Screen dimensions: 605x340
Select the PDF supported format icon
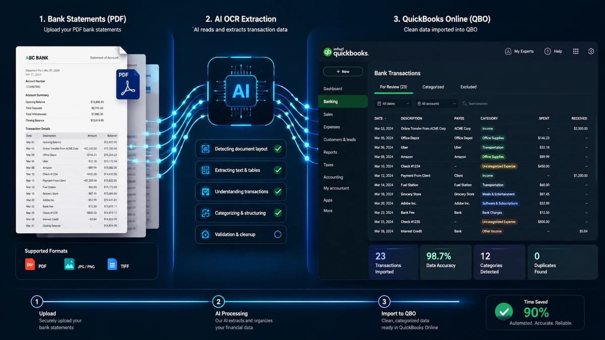pos(30,264)
